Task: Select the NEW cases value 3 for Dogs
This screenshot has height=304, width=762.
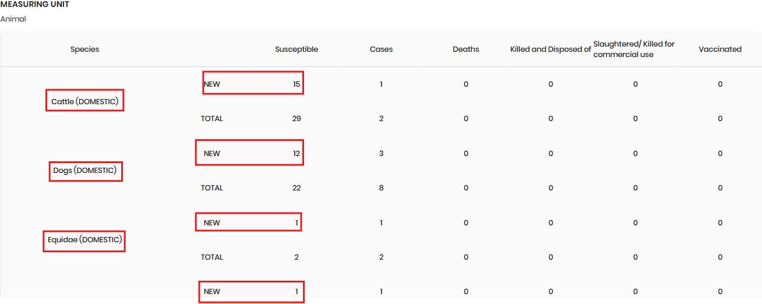Action: [x=381, y=154]
